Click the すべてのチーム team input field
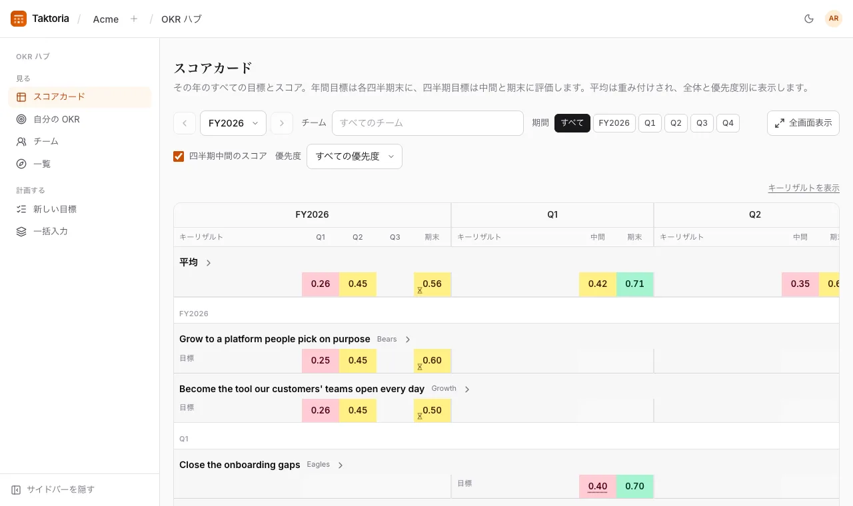The width and height of the screenshot is (853, 506). pyautogui.click(x=428, y=123)
